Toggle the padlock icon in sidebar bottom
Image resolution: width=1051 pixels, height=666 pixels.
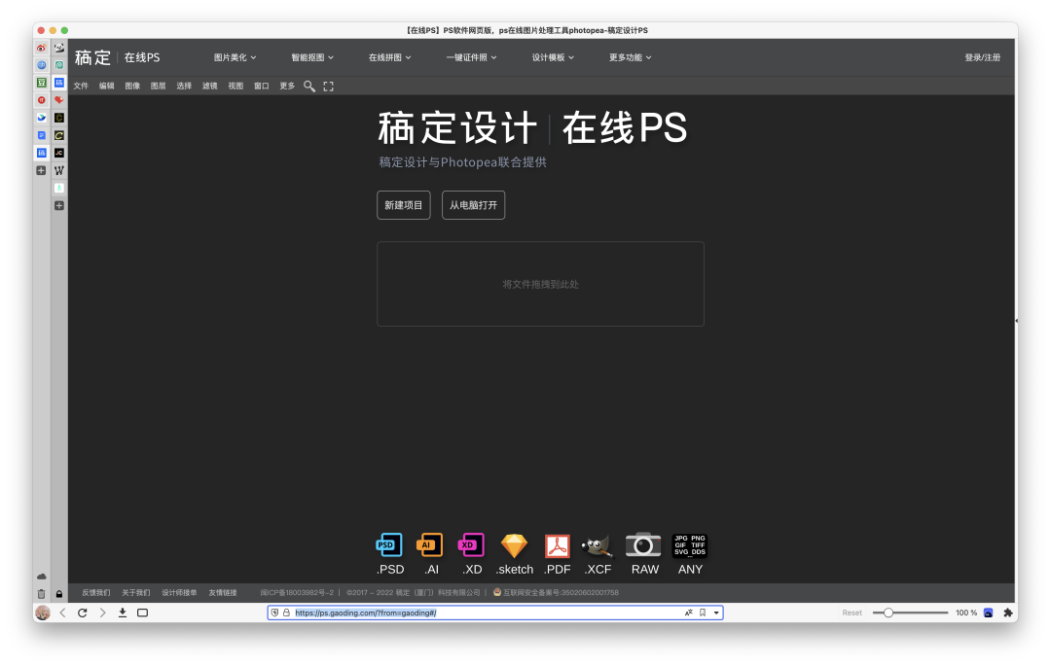59,594
